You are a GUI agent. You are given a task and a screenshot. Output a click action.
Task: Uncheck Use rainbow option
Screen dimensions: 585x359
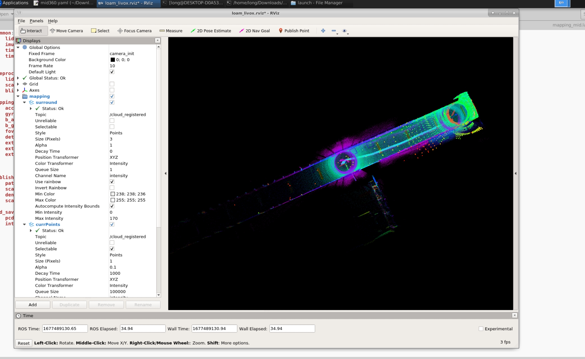(x=112, y=182)
